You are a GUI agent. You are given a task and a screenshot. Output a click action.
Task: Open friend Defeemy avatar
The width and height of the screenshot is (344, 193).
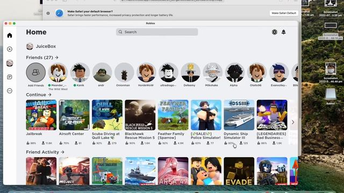(x=190, y=72)
